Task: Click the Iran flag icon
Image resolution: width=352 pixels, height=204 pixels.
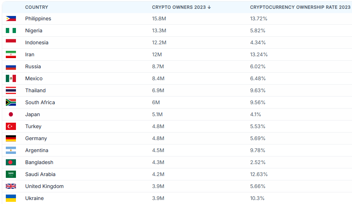Action: [x=11, y=54]
